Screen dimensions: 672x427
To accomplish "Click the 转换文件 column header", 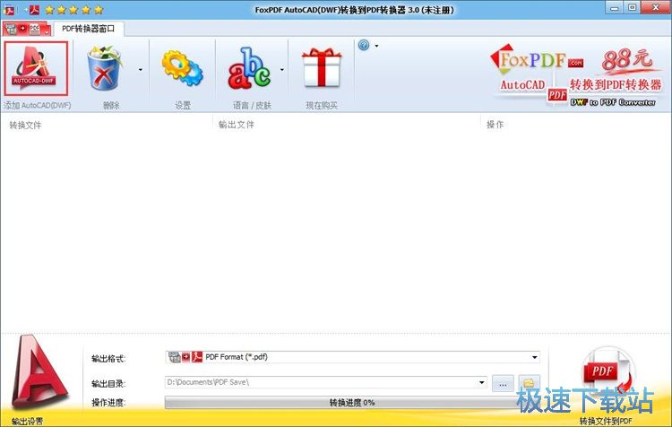I will pos(25,125).
